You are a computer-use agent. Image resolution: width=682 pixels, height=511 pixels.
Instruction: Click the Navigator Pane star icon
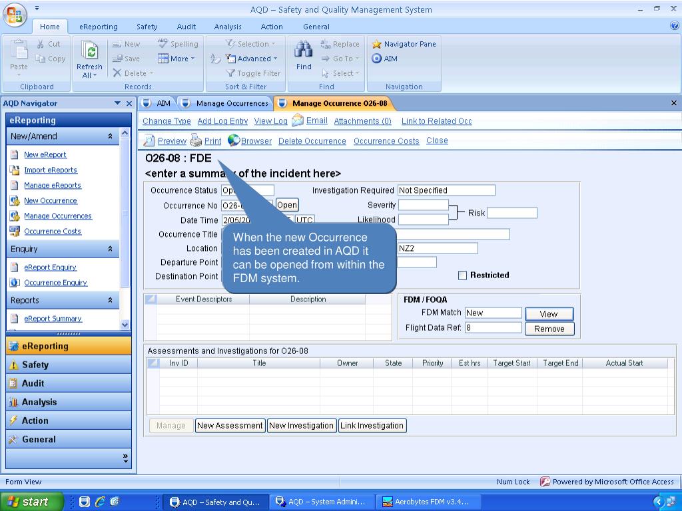point(377,45)
